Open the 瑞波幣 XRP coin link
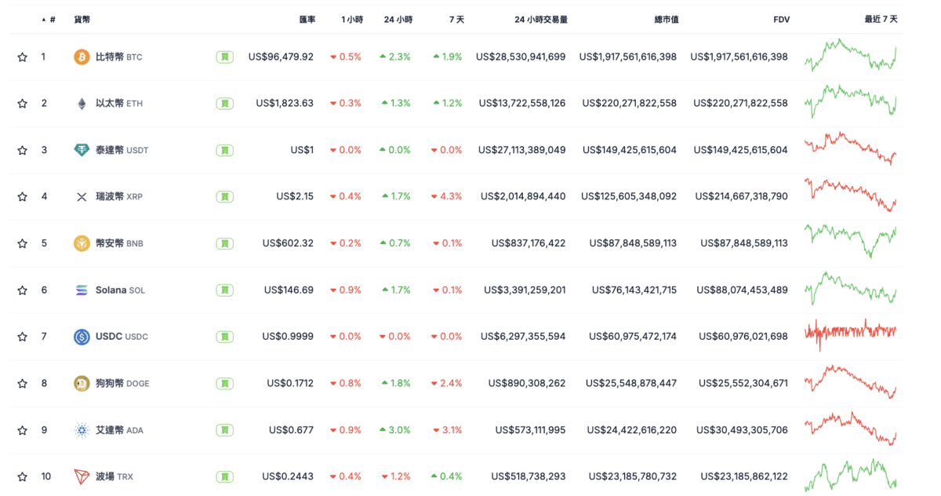The width and height of the screenshot is (941, 496). pyautogui.click(x=118, y=196)
